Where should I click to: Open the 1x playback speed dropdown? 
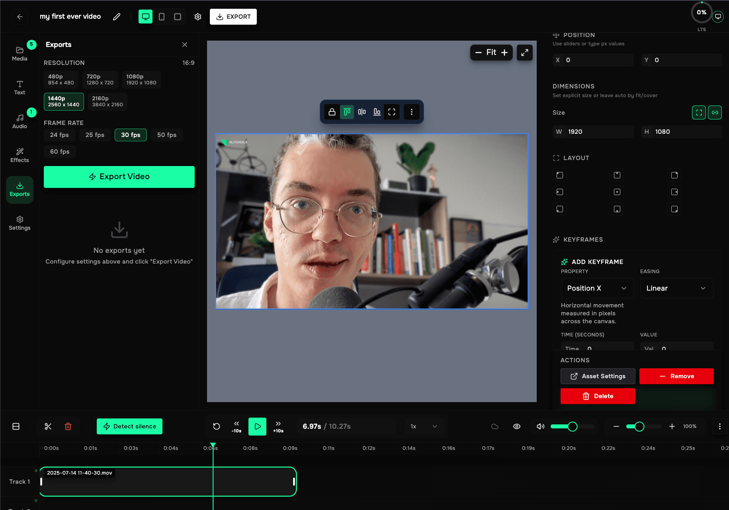[x=424, y=426]
